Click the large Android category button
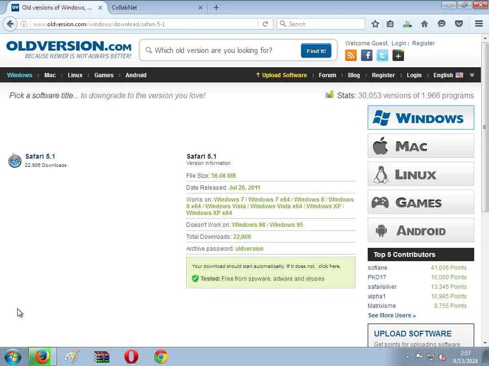Viewport: 489px width, 366px height. 421,230
